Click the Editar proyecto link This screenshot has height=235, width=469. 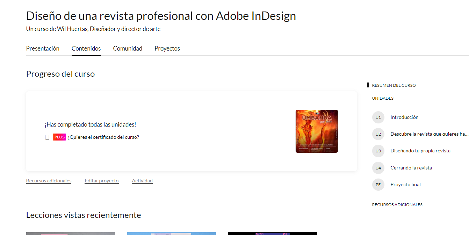coord(102,181)
